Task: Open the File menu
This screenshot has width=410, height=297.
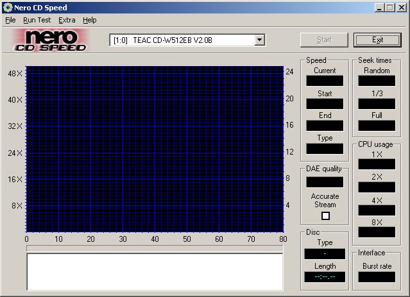Action: (10, 20)
